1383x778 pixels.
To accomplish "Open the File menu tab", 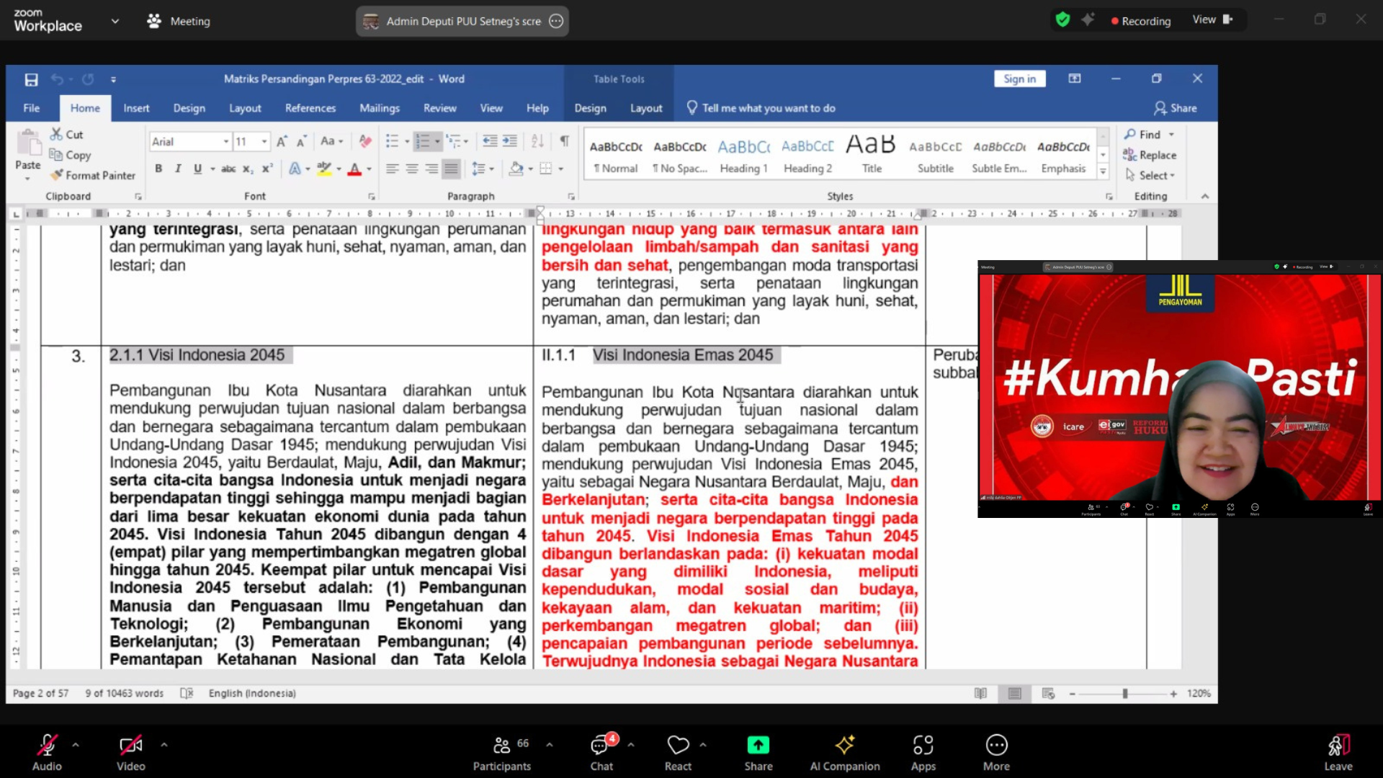I will coord(32,108).
